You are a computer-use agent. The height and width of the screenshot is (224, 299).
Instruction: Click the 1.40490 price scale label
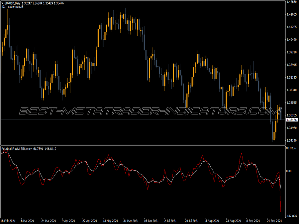coord(292,39)
